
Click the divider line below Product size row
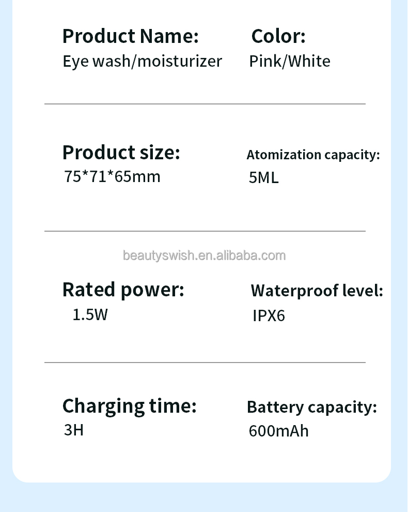pos(205,231)
